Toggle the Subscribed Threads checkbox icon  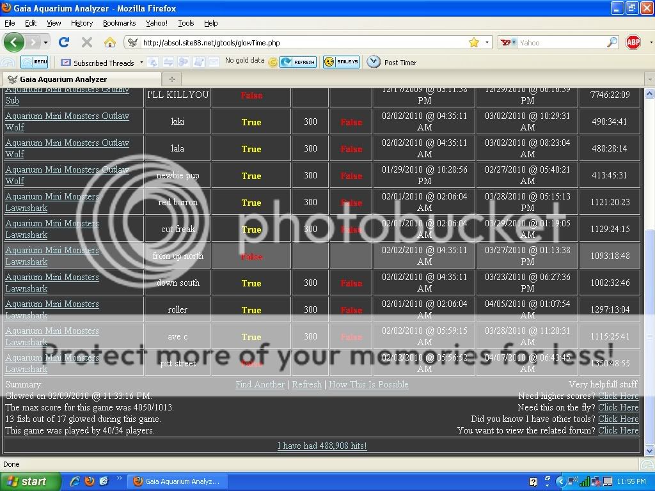[66, 63]
